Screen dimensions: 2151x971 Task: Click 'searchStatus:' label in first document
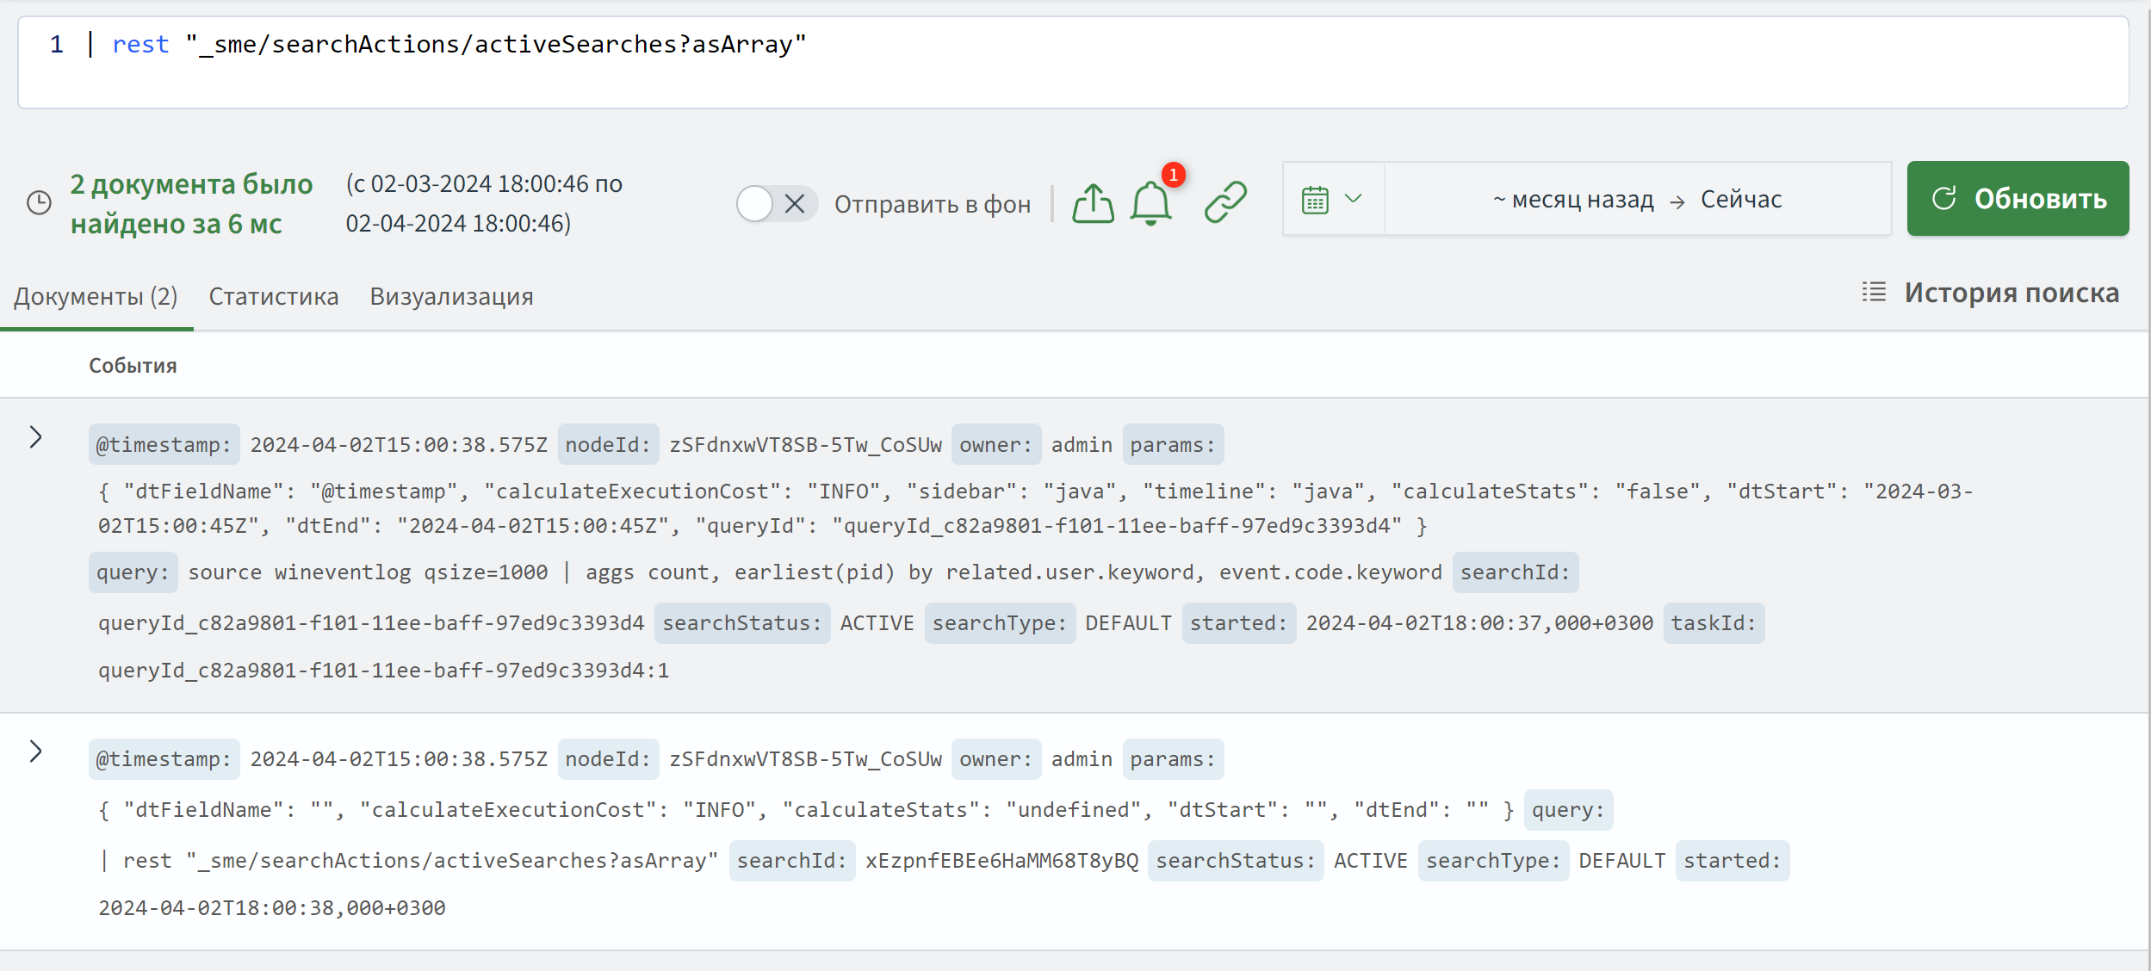pos(742,623)
